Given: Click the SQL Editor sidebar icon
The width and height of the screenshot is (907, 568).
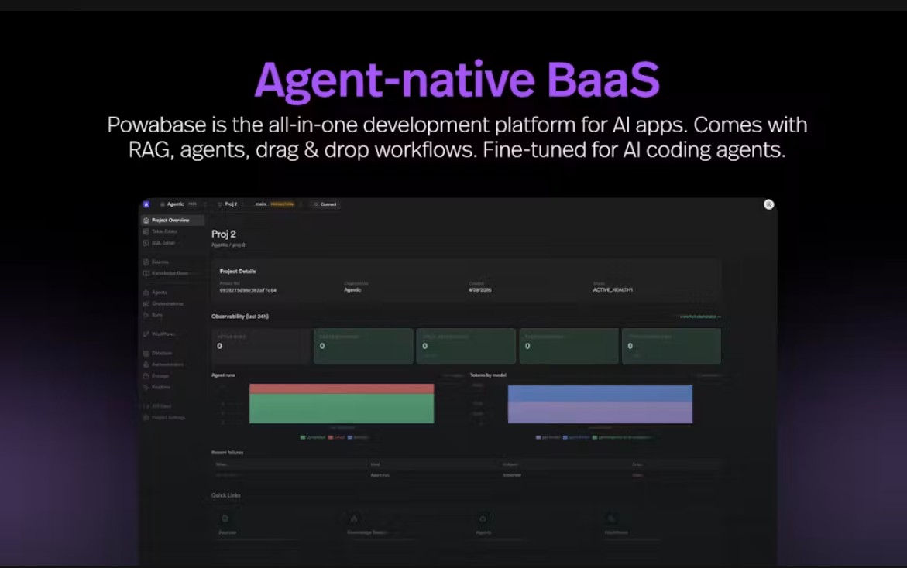Looking at the screenshot, I should [146, 243].
